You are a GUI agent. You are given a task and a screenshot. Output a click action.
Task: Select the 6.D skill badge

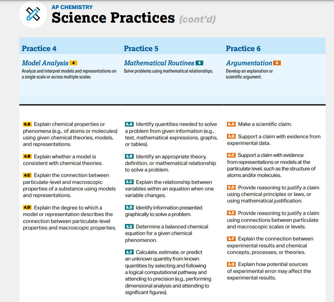point(231,187)
